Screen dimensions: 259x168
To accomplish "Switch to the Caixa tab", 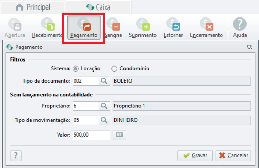I will tap(98, 7).
